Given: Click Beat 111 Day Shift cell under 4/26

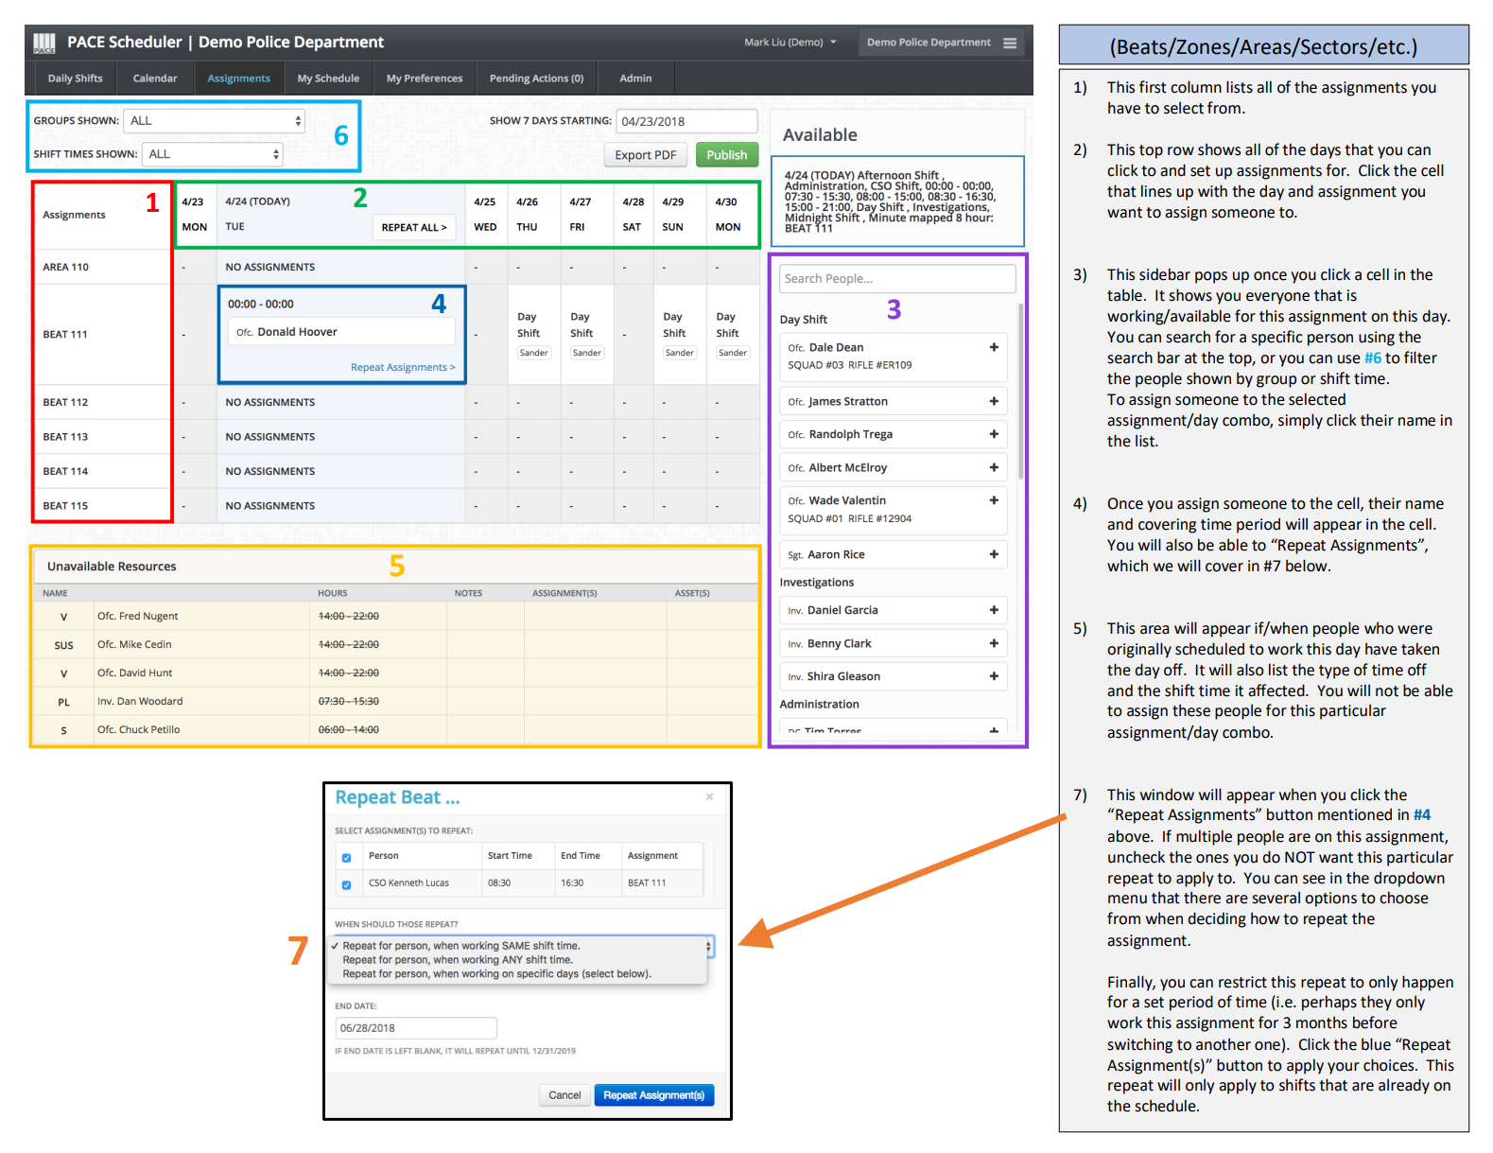Looking at the screenshot, I should 534,335.
